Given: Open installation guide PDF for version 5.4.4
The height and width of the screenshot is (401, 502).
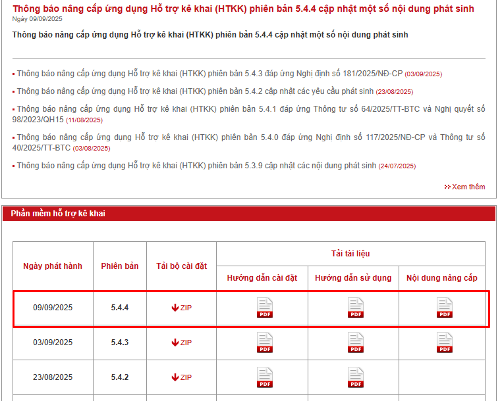Looking at the screenshot, I should [265, 308].
